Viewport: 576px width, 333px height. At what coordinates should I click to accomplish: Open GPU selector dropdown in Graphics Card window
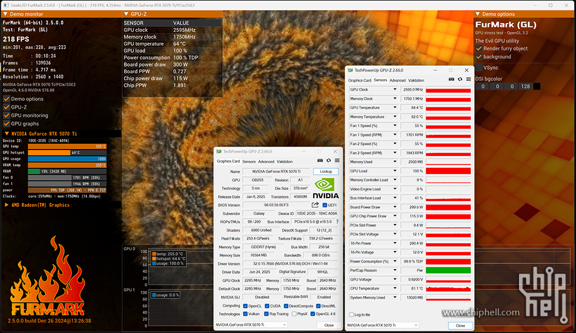click(251, 325)
